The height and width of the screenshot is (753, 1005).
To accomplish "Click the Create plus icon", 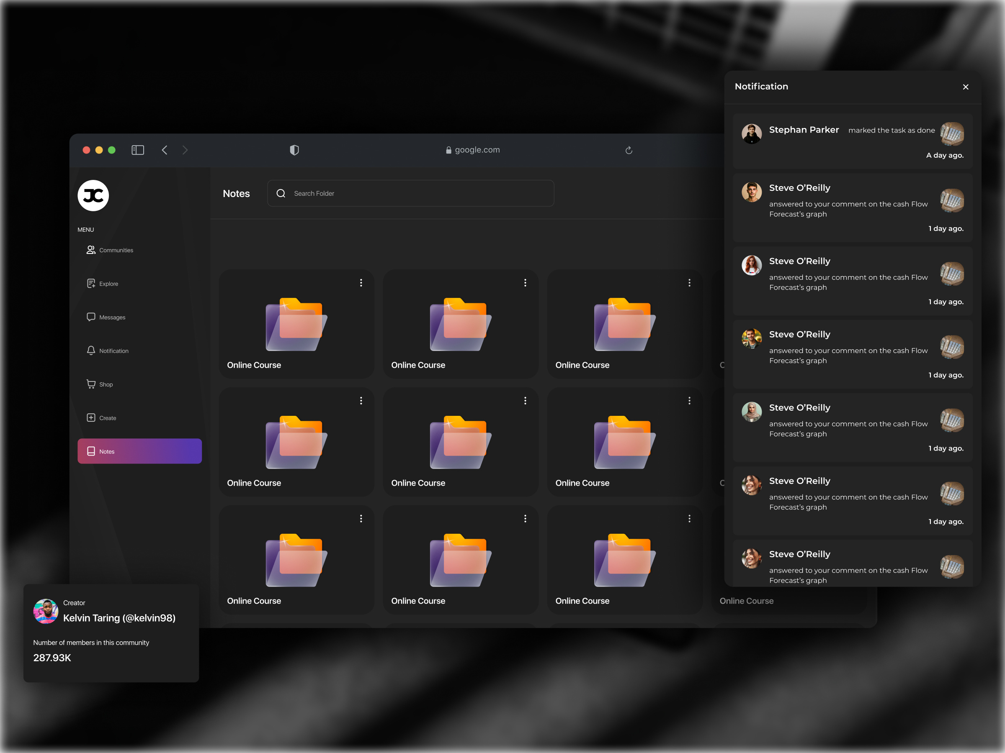I will pos(91,417).
